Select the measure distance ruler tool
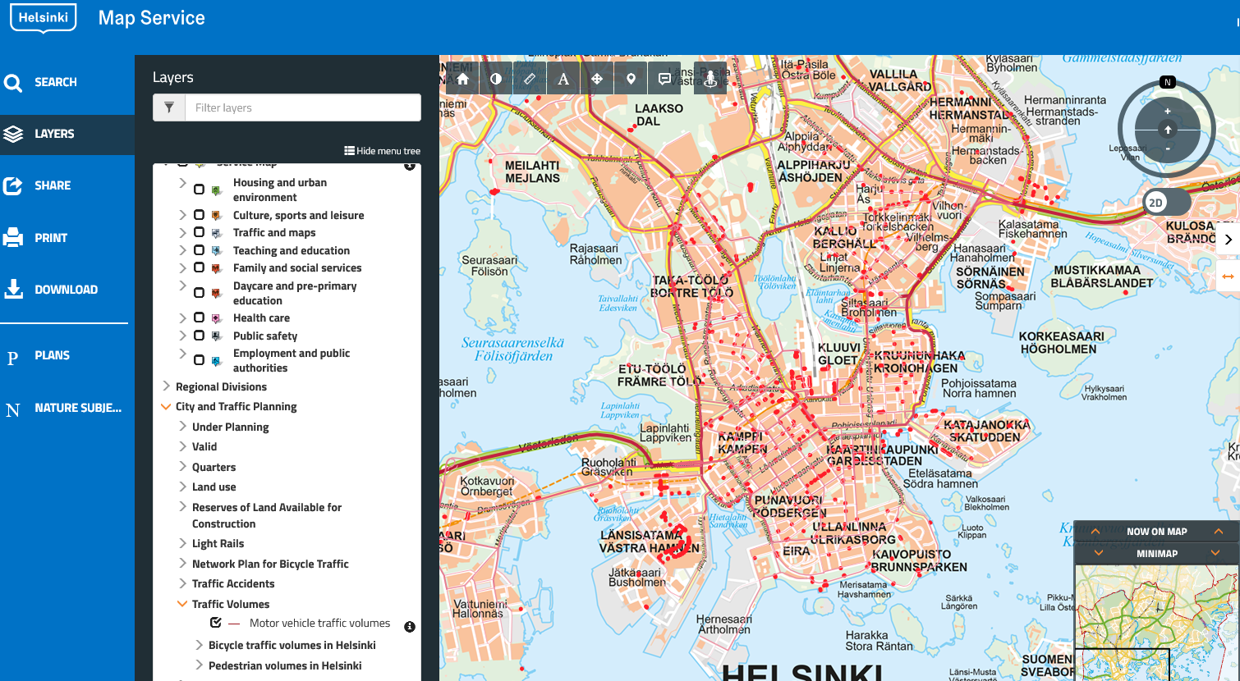This screenshot has width=1240, height=681. pyautogui.click(x=530, y=77)
